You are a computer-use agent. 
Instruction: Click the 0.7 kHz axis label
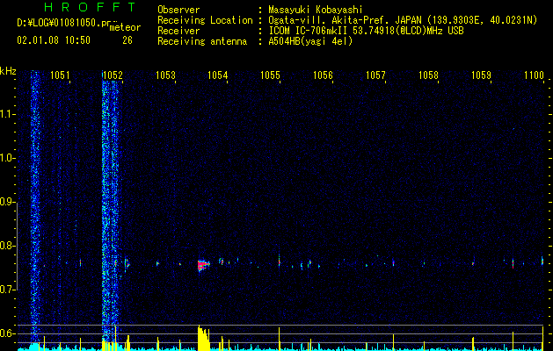[x=7, y=290]
